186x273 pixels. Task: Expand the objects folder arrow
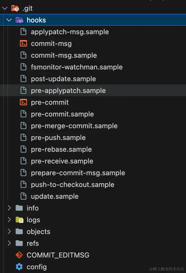pos(9,232)
